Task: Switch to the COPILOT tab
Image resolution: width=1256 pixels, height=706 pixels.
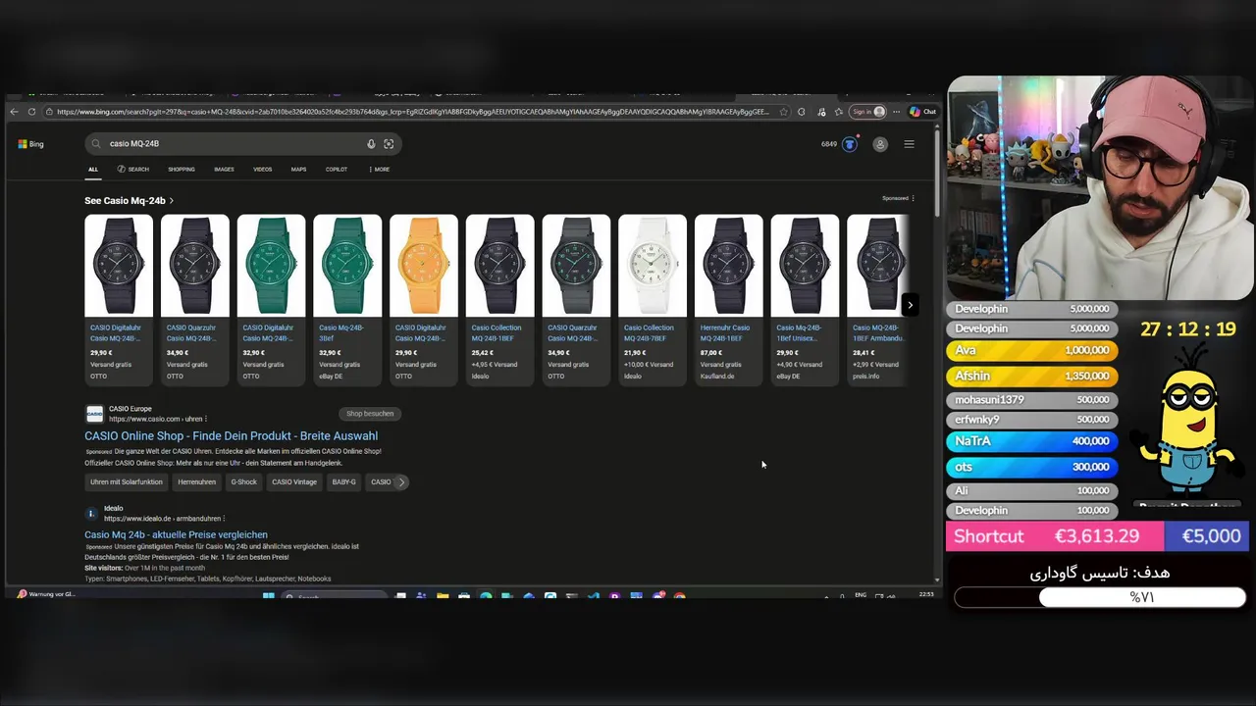Action: click(337, 170)
